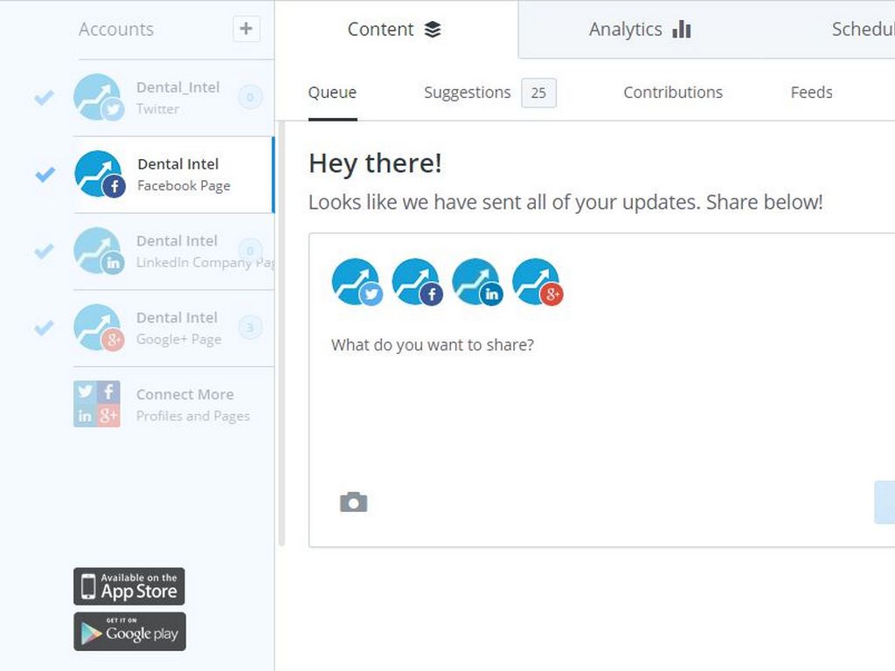Switch to the Suggestions sub-tab

(x=468, y=93)
